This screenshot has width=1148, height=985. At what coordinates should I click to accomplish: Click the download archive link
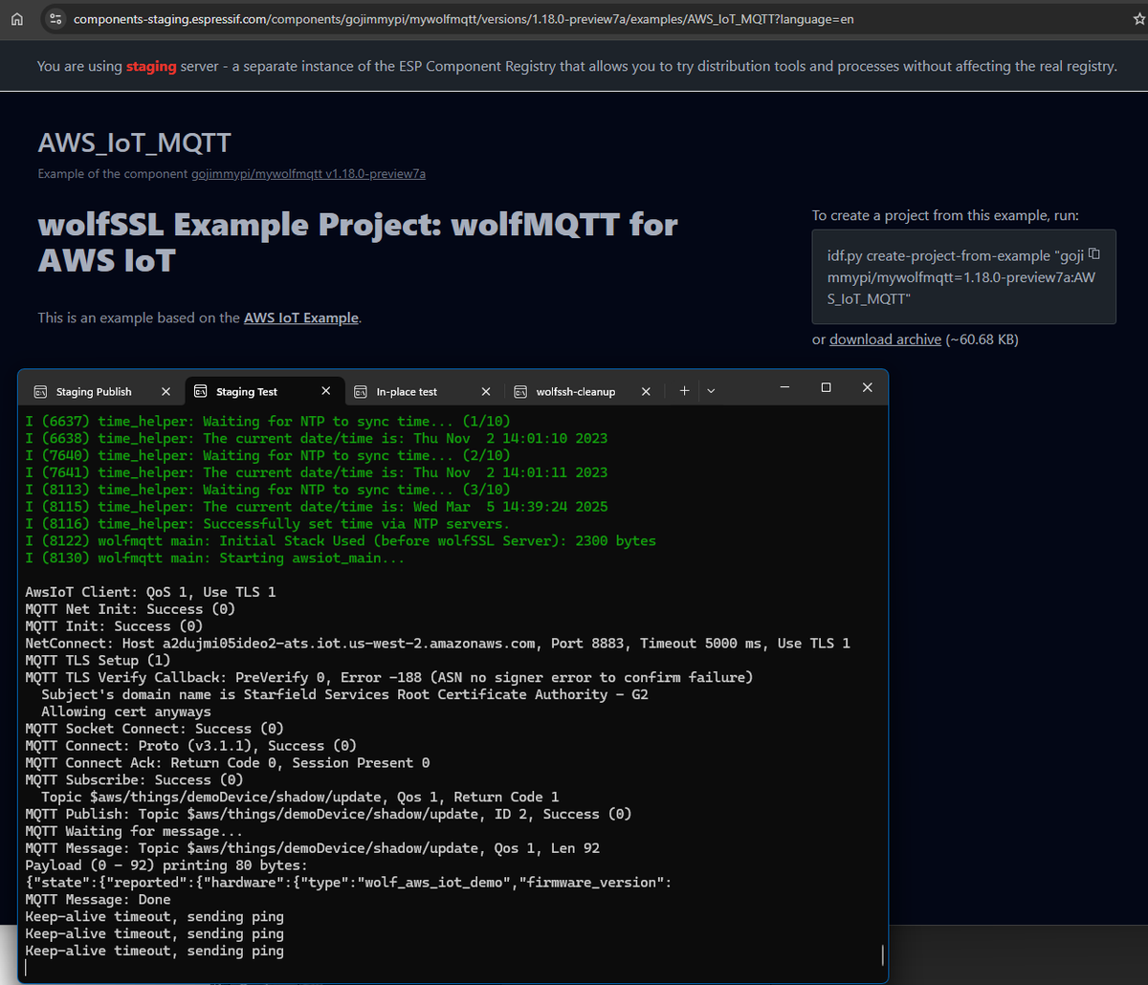pyautogui.click(x=885, y=339)
